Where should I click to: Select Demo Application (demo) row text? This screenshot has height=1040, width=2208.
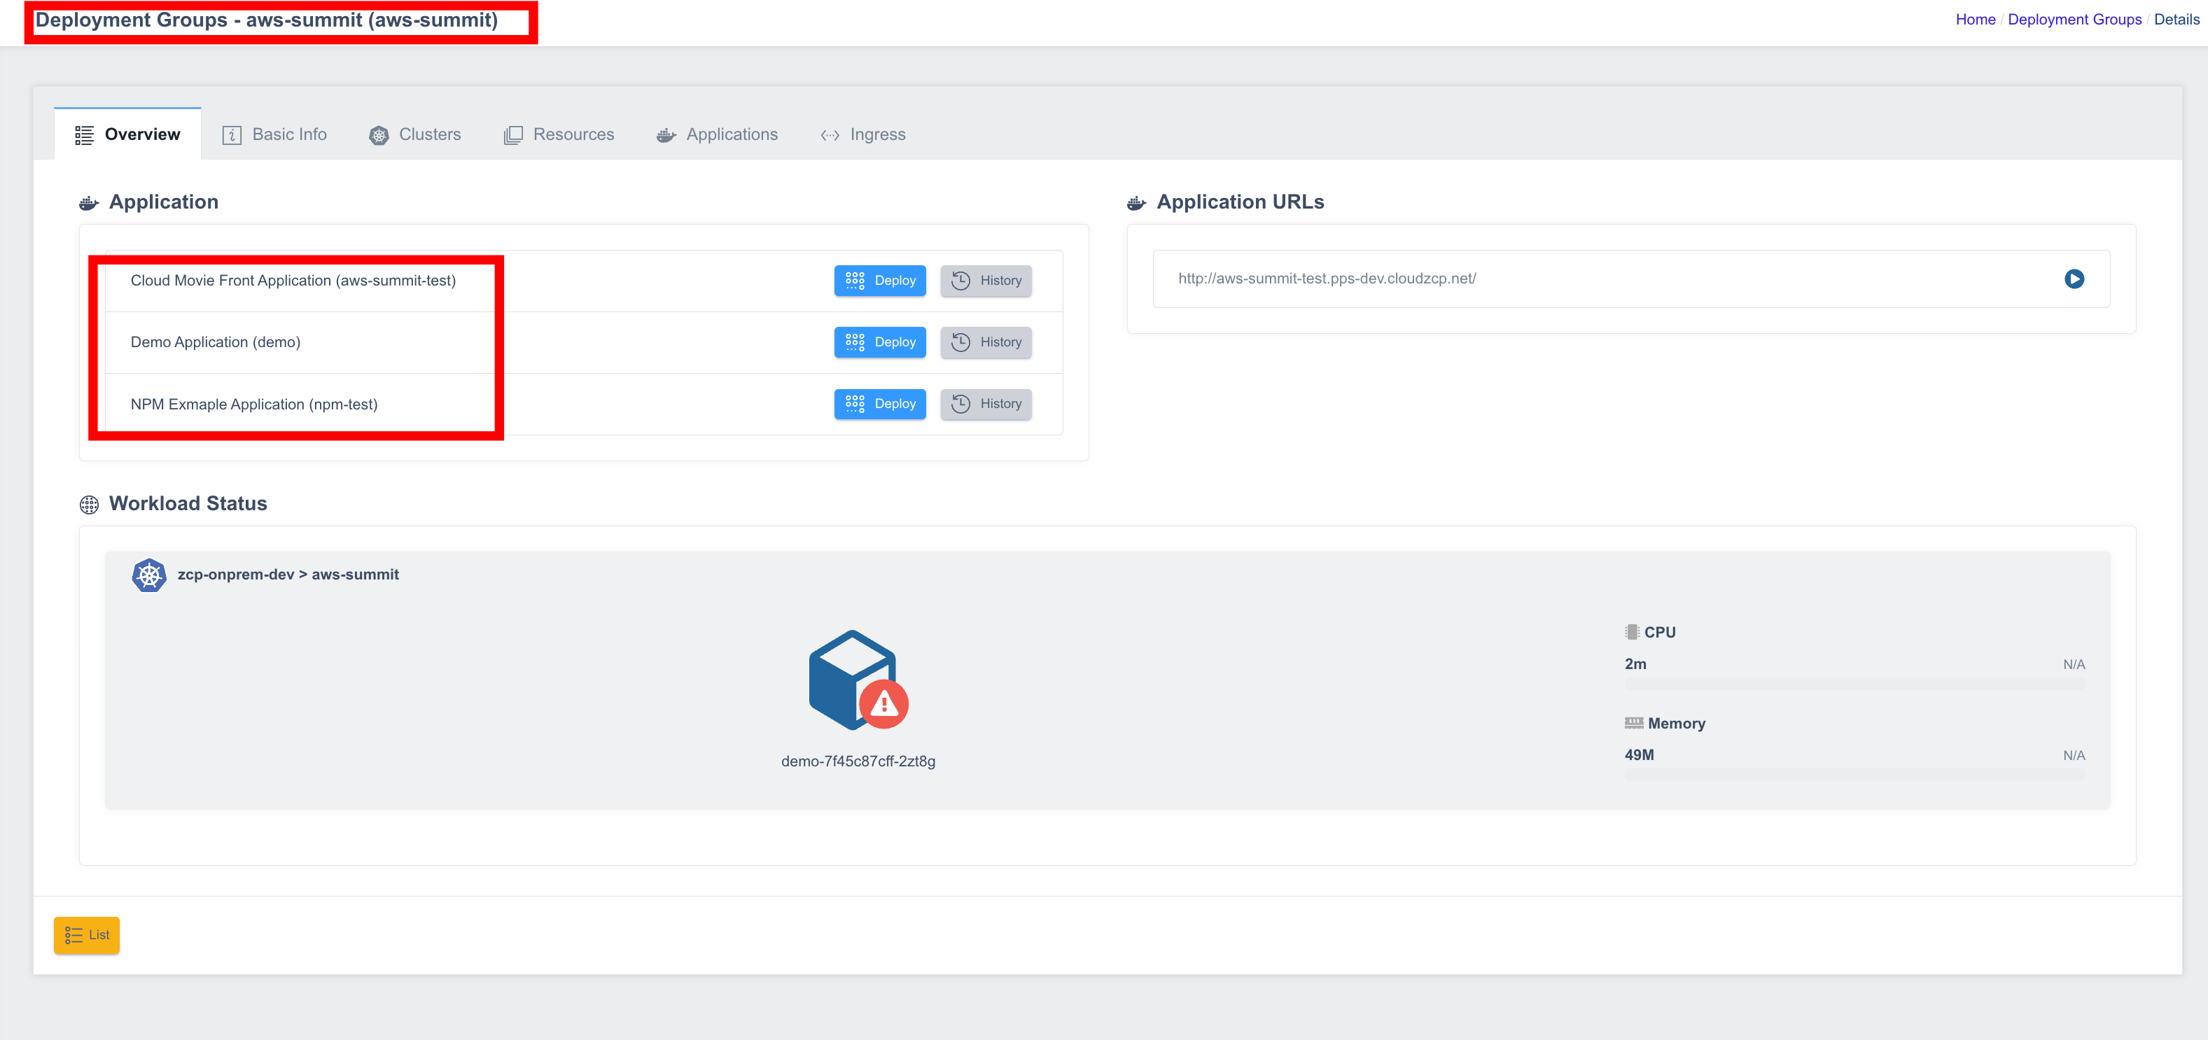(215, 343)
